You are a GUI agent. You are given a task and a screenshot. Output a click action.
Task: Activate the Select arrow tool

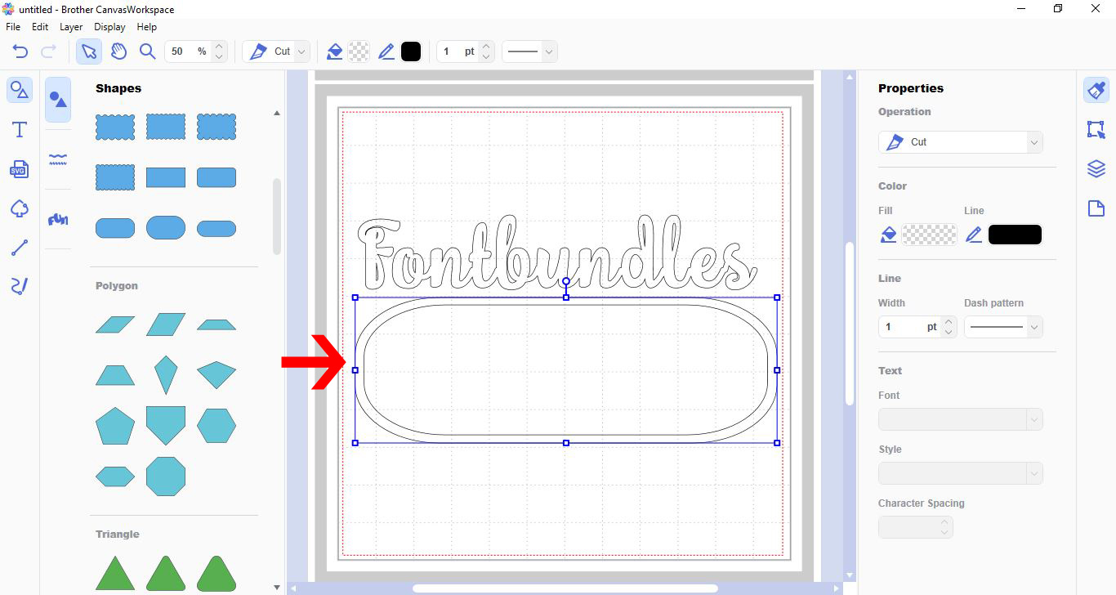coord(88,51)
